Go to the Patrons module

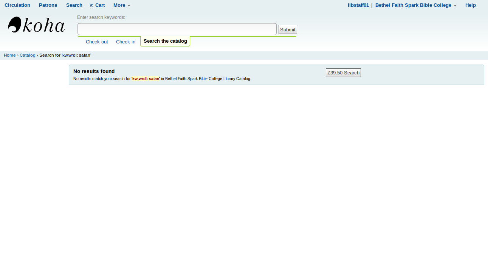click(48, 5)
